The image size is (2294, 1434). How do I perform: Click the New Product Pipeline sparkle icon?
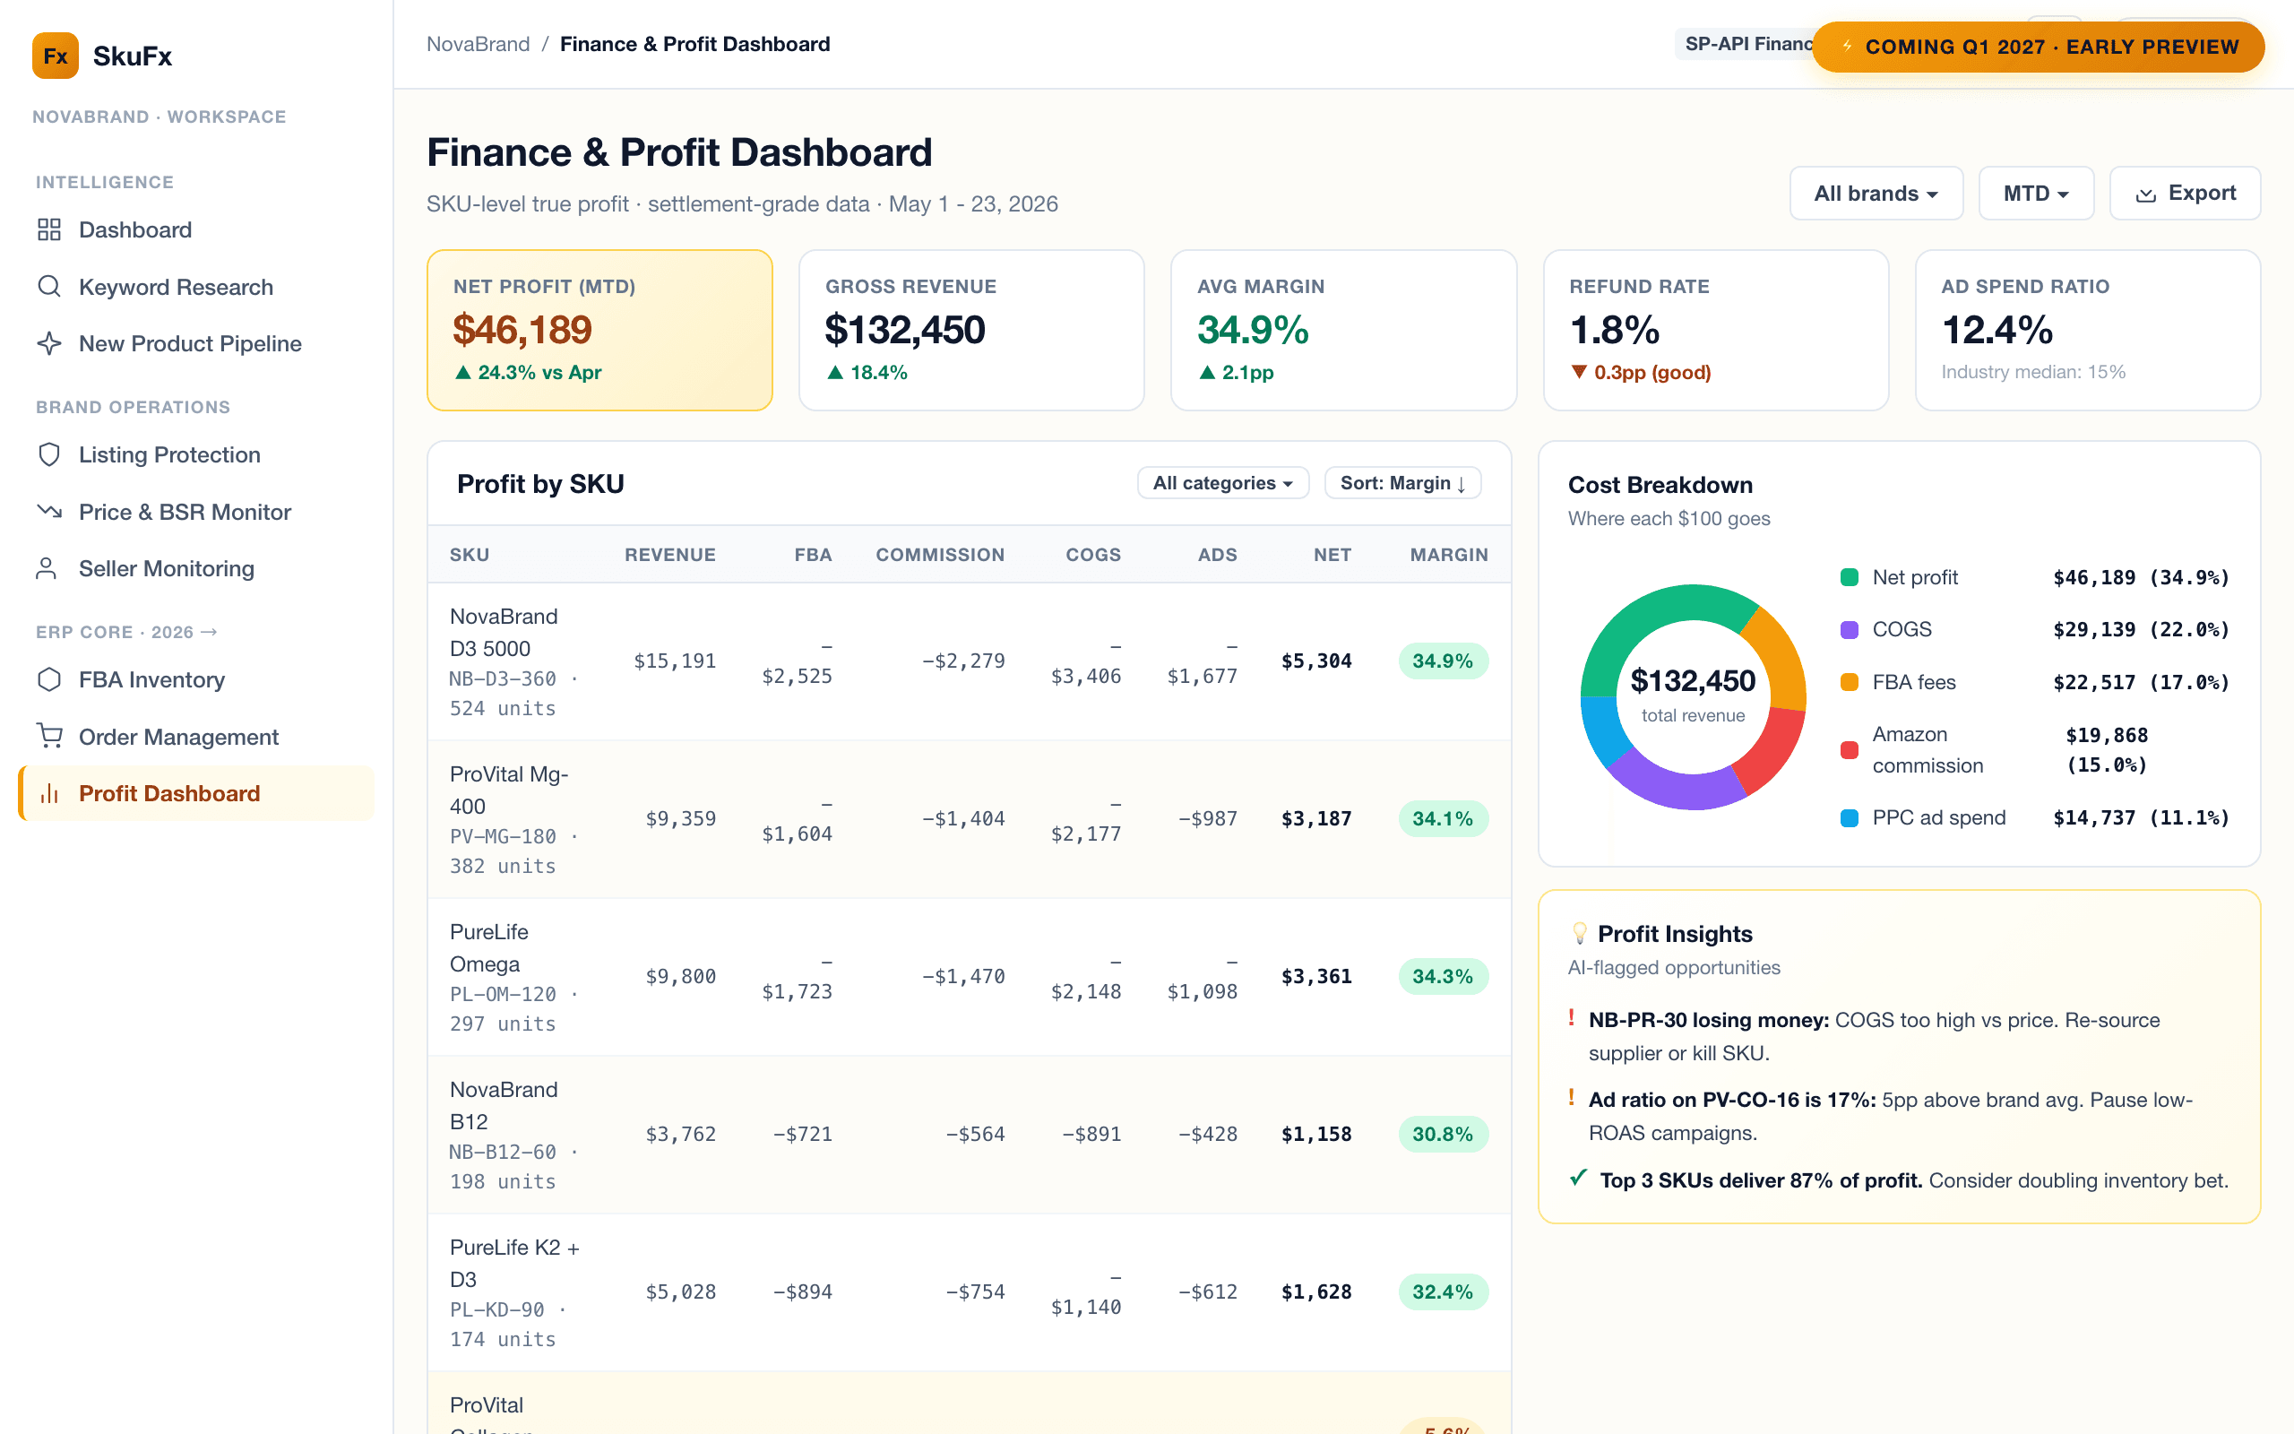tap(49, 343)
